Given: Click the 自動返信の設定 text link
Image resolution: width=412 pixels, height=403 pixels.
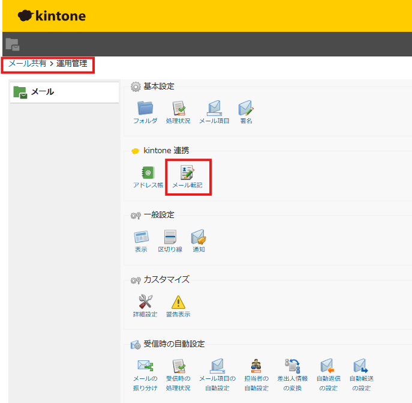Looking at the screenshot, I should 329,383.
